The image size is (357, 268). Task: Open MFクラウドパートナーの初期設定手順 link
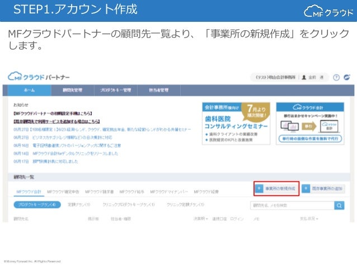click(53, 114)
